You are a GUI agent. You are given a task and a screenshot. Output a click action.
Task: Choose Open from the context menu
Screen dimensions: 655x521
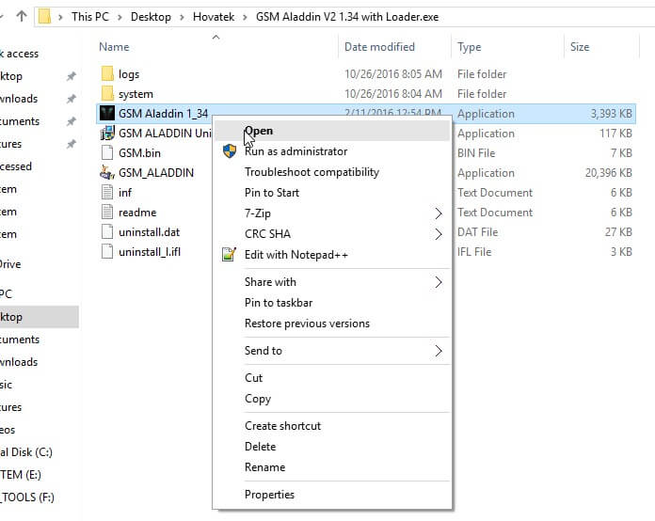(x=332, y=131)
